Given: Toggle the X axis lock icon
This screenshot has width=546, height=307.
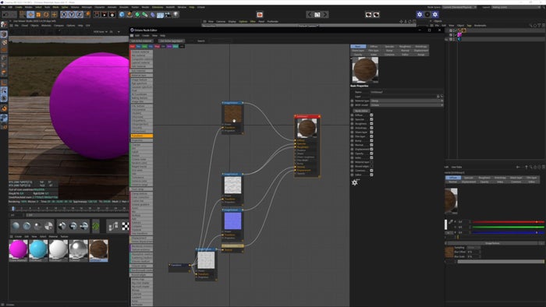Looking at the screenshot, I should tap(64, 15).
